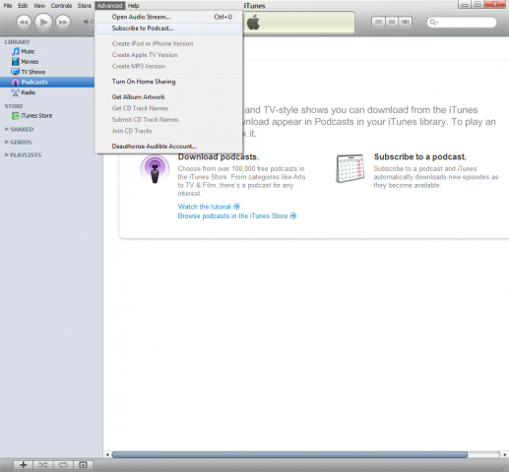The width and height of the screenshot is (509, 472).
Task: Click Create MP3 Version
Action: pos(168,66)
